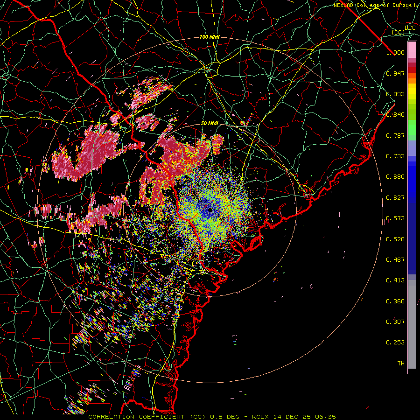420x420 pixels.
Task: Click the 100 NMI range ring label
Action: (210, 37)
